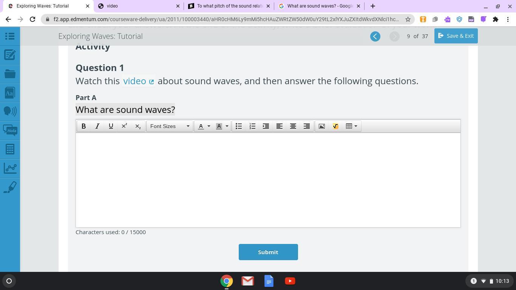Click inside the answer text area
Screen dimensions: 516x290
tap(268, 180)
